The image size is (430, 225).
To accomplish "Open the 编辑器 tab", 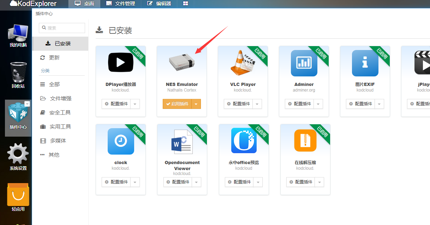I will pos(159,4).
